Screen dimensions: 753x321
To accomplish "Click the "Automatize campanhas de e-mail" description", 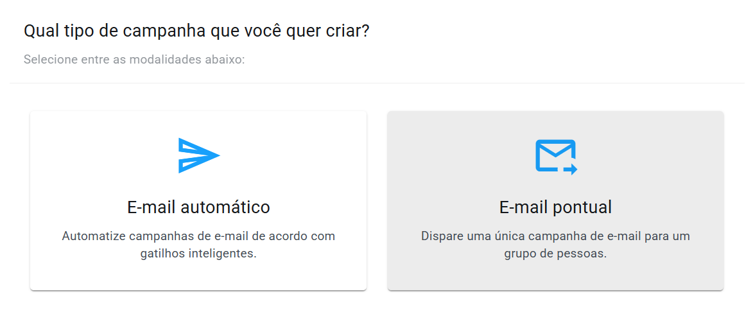I will click(198, 236).
